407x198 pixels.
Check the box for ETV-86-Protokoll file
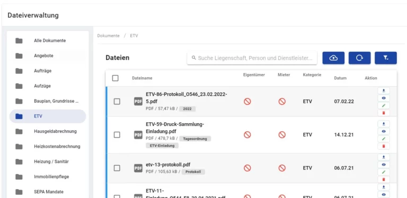117,101
